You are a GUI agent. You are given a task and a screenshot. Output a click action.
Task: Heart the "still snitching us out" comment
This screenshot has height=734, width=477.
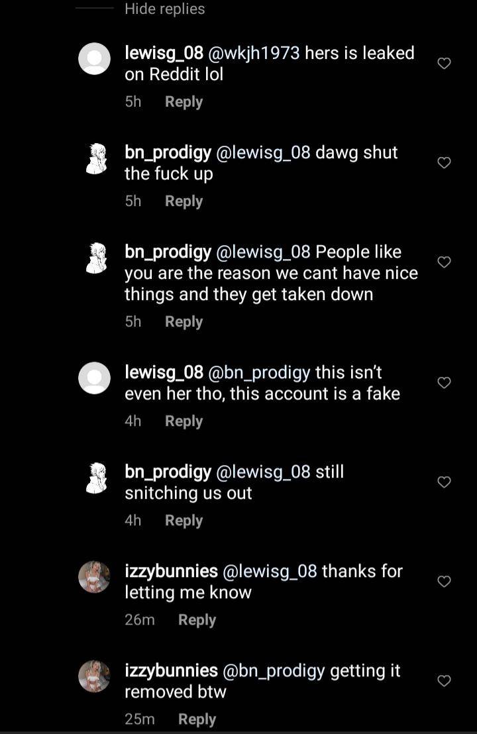coord(445,482)
